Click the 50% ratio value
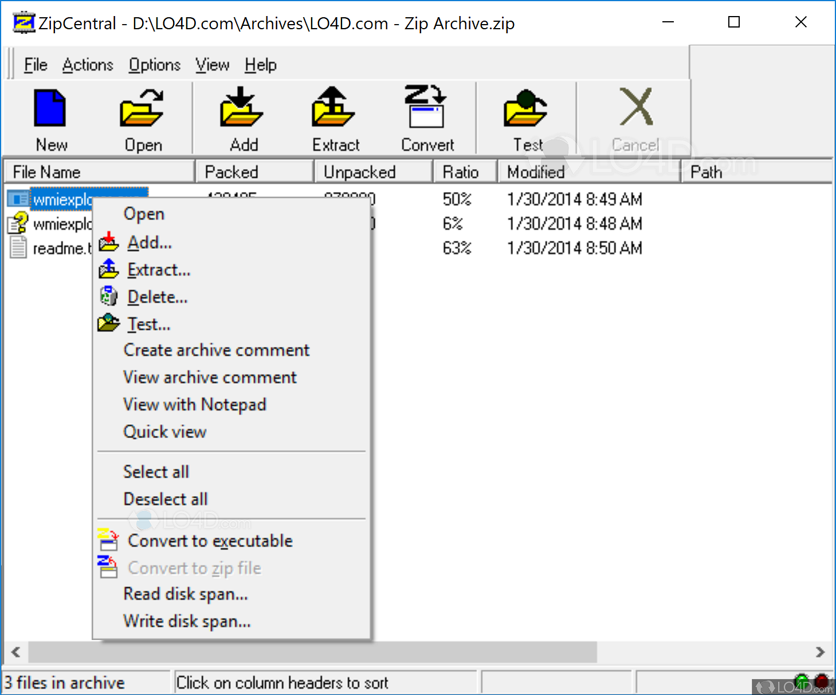The width and height of the screenshot is (836, 695). (457, 200)
